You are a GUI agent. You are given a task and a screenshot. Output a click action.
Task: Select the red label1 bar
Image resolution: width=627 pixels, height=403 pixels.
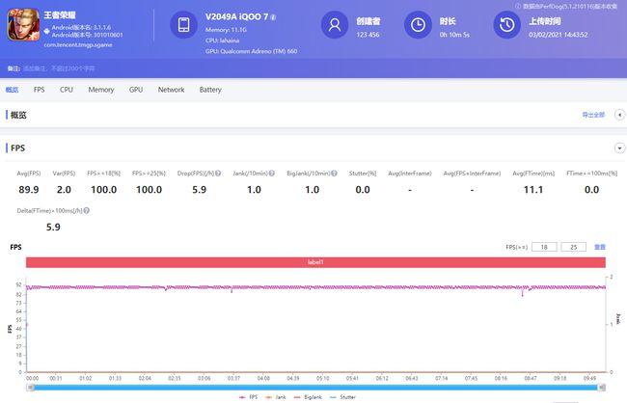pos(315,262)
